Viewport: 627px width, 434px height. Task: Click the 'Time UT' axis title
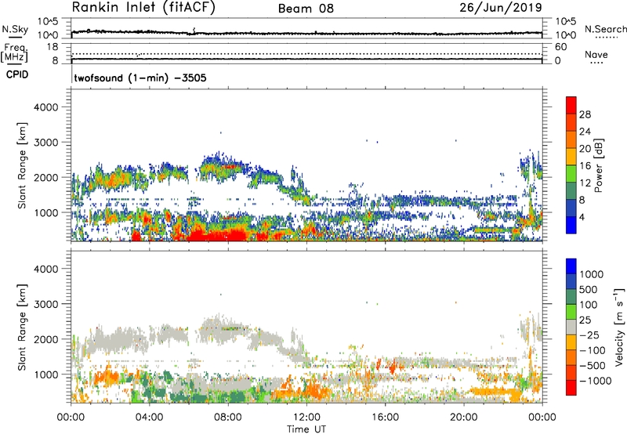306,429
